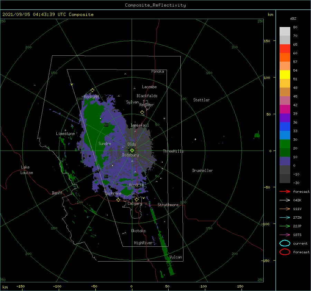Pick the royal blue 33-36 dBZ swatch
The image size is (311, 291).
pyautogui.click(x=285, y=126)
